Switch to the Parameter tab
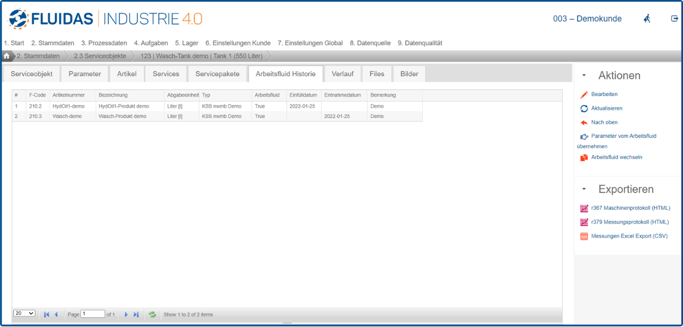This screenshot has width=683, height=327. [84, 74]
